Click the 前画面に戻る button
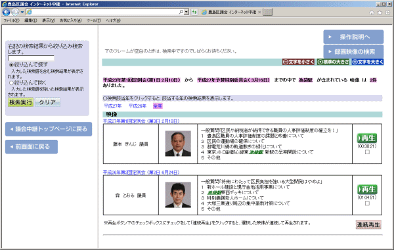Viewport: 394px width, 250px height. coord(32,146)
